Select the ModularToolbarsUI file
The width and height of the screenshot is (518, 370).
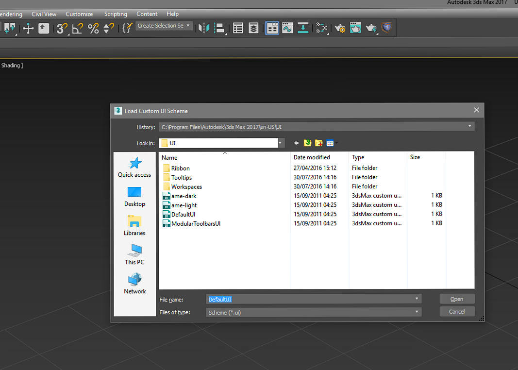pos(192,224)
